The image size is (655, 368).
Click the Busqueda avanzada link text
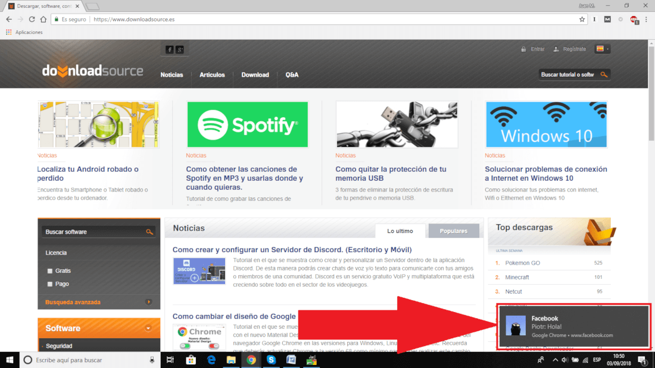point(73,302)
